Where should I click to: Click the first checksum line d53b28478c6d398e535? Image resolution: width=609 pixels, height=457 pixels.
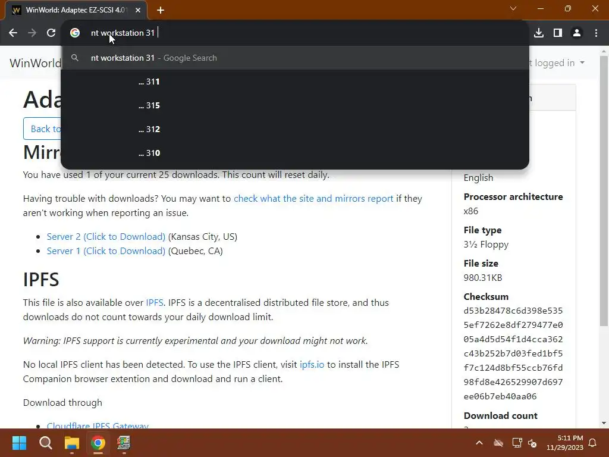(x=513, y=311)
